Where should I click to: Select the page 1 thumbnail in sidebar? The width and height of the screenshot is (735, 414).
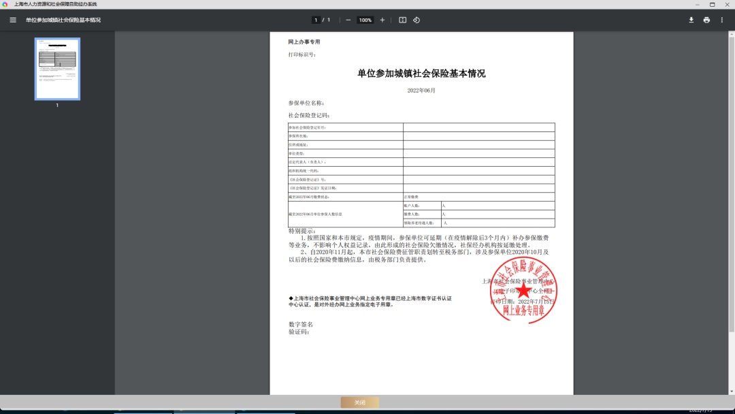tap(57, 69)
